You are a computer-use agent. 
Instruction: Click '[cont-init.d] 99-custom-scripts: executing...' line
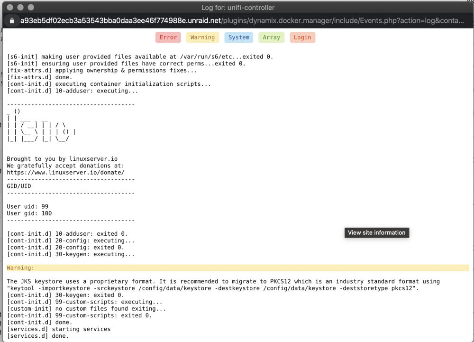(85, 302)
